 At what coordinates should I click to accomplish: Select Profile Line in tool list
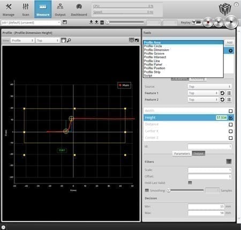(183, 61)
